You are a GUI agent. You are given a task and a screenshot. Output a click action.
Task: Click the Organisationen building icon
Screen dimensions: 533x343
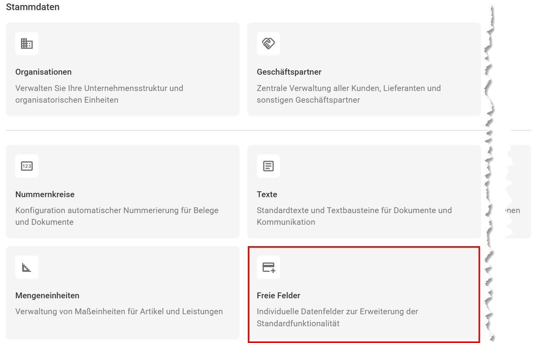click(x=27, y=44)
